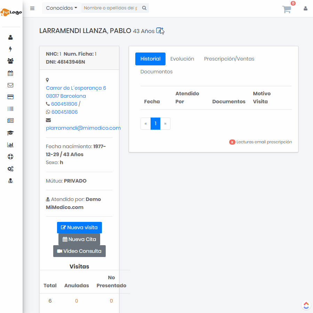Toggle the hamburger sidebar menu
313x313 pixels.
(32, 8)
